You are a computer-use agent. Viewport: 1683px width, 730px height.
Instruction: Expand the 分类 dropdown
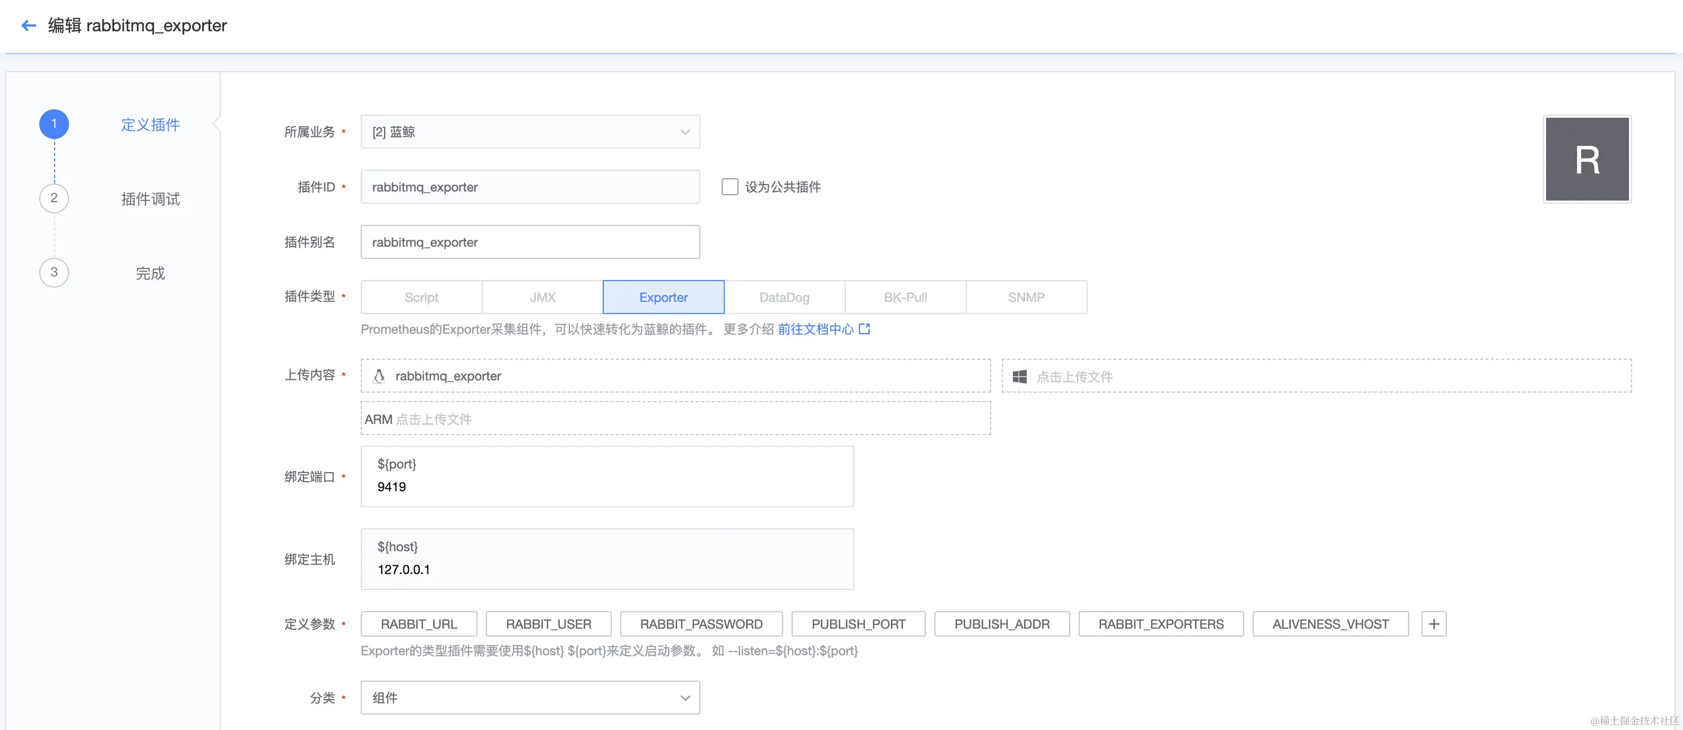[530, 697]
